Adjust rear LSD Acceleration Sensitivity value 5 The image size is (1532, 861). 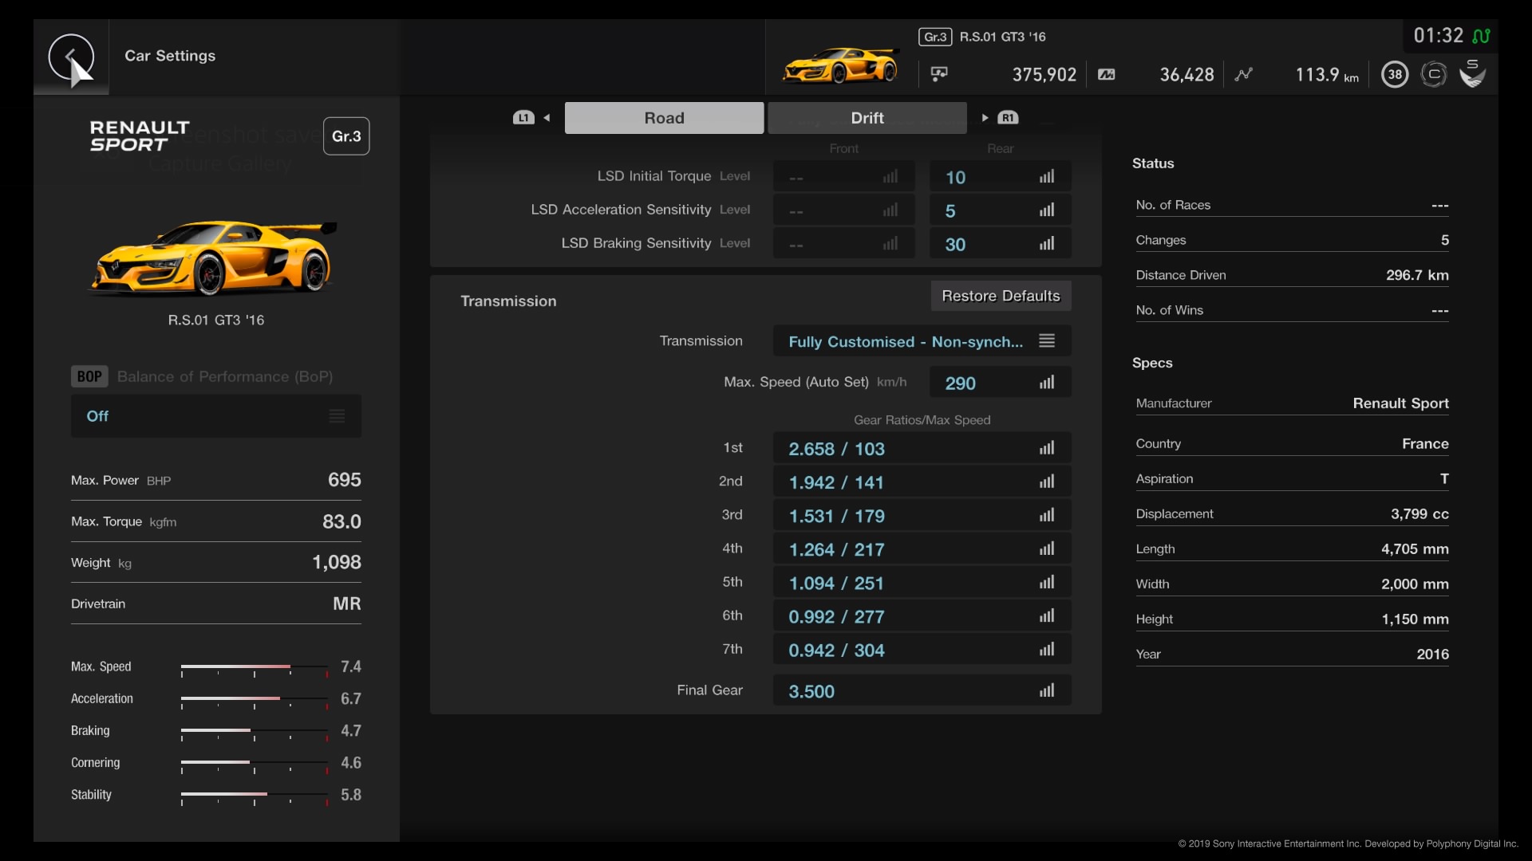[1000, 210]
